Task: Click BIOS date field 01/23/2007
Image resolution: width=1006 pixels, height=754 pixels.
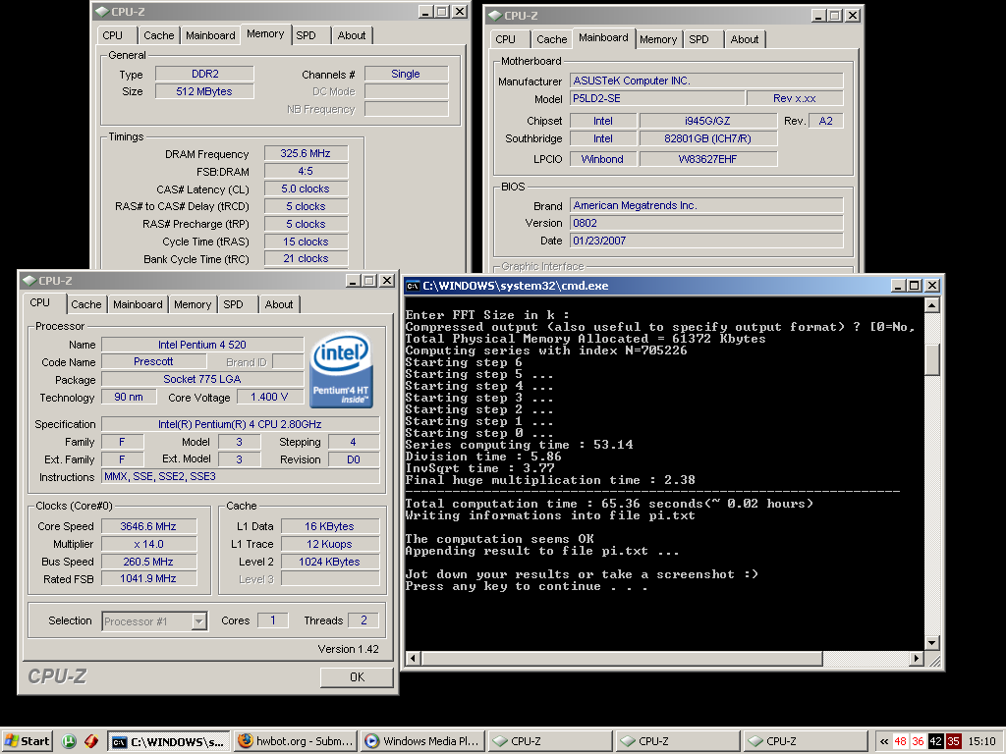Action: (706, 242)
